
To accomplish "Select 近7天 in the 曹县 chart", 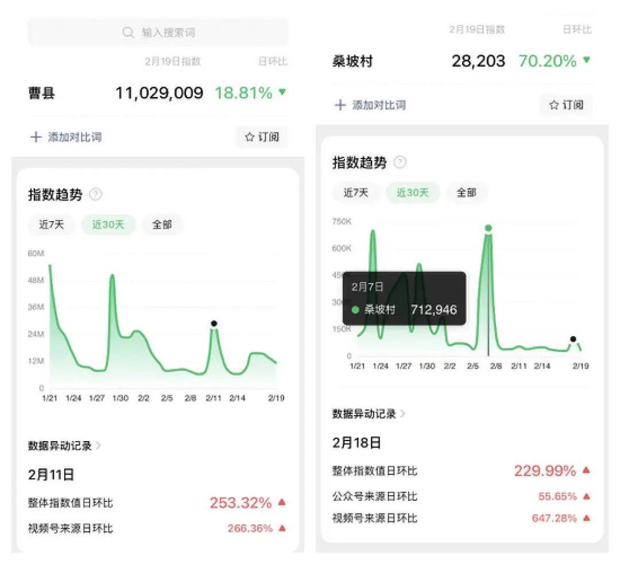I will 52,225.
